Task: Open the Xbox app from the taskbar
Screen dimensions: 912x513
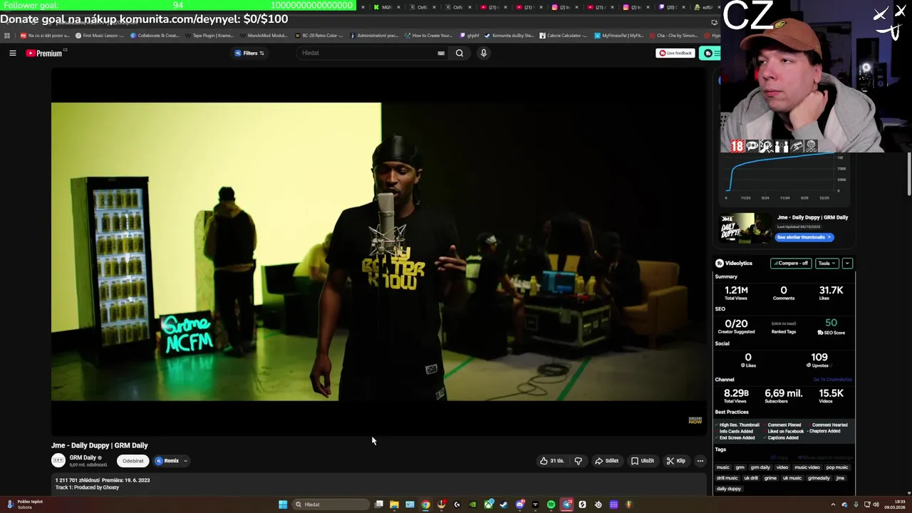Action: coord(488,504)
